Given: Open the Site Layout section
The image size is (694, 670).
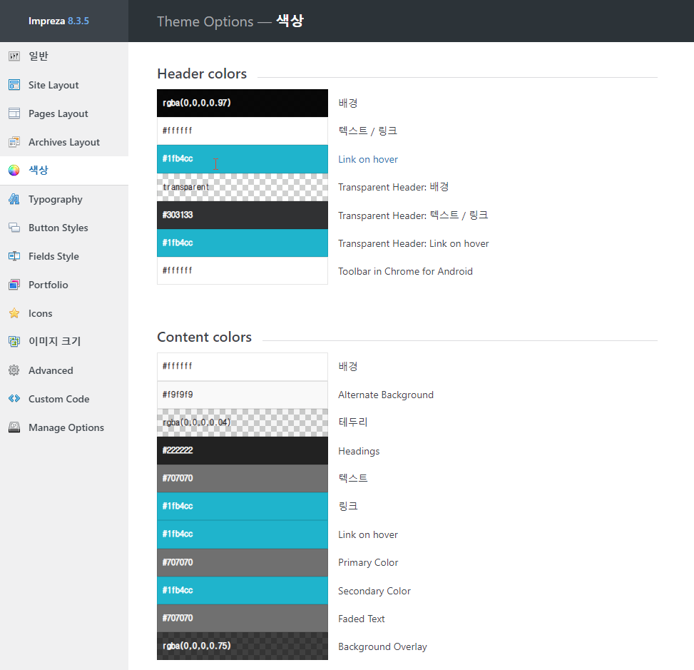Looking at the screenshot, I should 64,85.
